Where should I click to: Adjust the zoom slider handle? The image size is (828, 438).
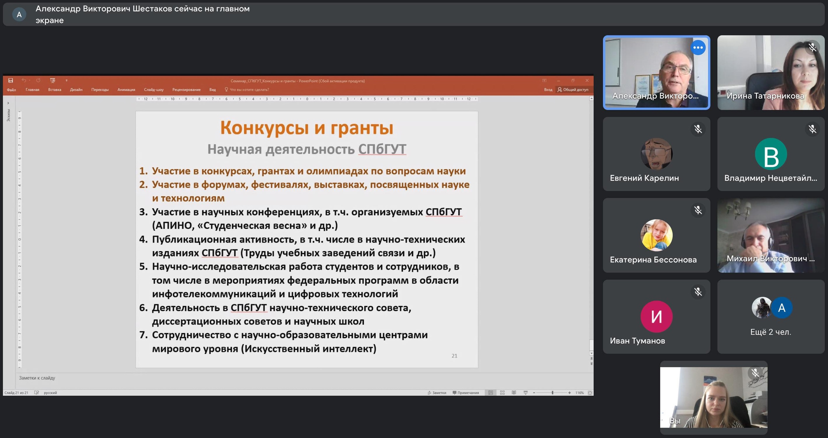click(552, 392)
